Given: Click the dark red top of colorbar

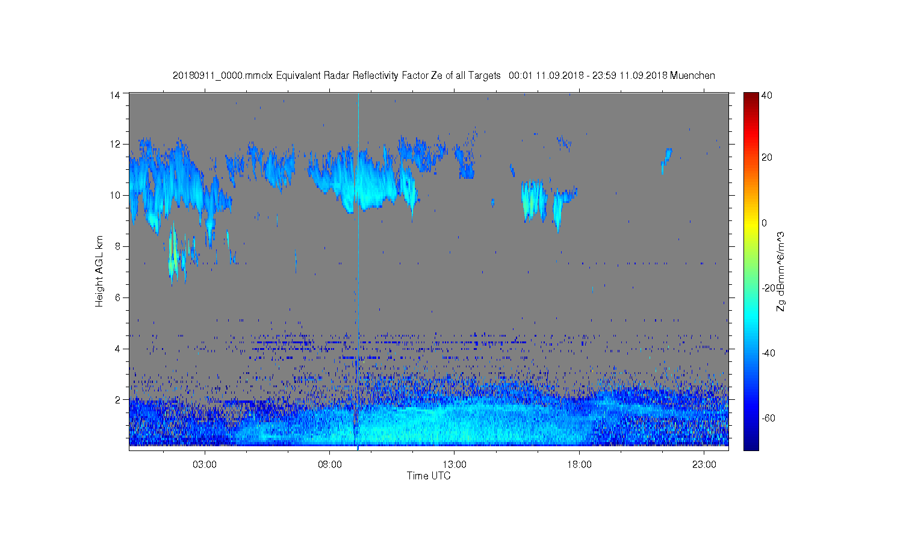Looking at the screenshot, I should 751,96.
